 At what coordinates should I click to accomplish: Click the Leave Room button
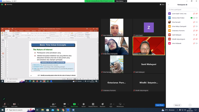[160, 105]
